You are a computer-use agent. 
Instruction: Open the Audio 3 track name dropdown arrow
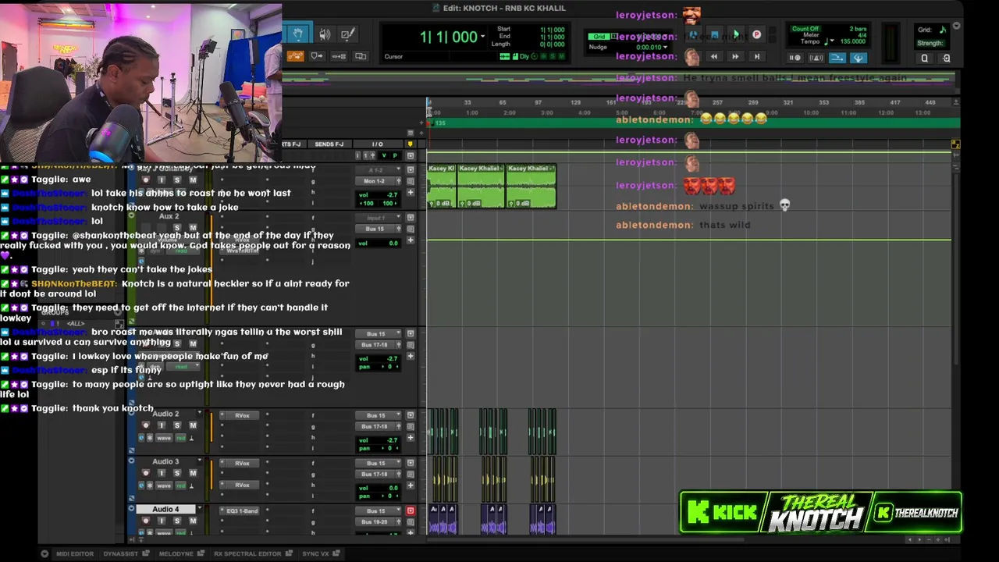point(199,461)
